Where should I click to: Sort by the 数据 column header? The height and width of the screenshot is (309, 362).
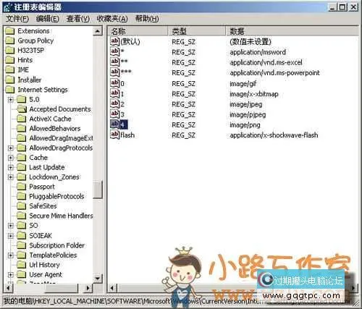click(x=292, y=31)
